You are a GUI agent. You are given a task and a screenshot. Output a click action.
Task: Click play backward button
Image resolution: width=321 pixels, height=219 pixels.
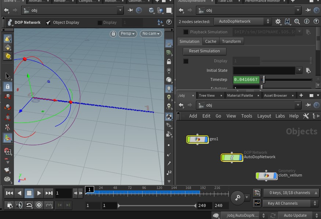(x=19, y=193)
